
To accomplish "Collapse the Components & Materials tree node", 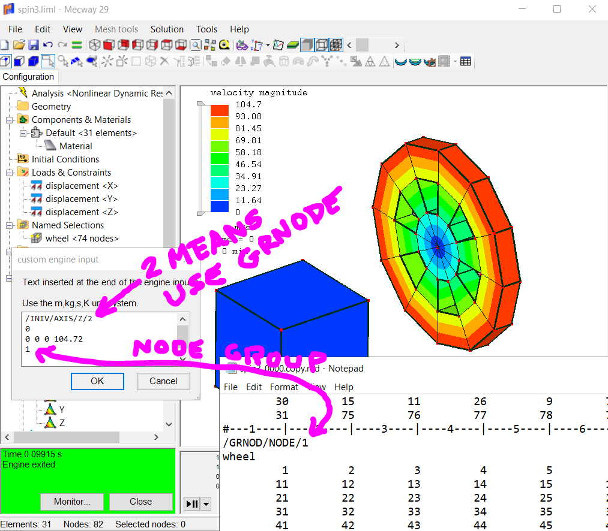I will coord(10,120).
